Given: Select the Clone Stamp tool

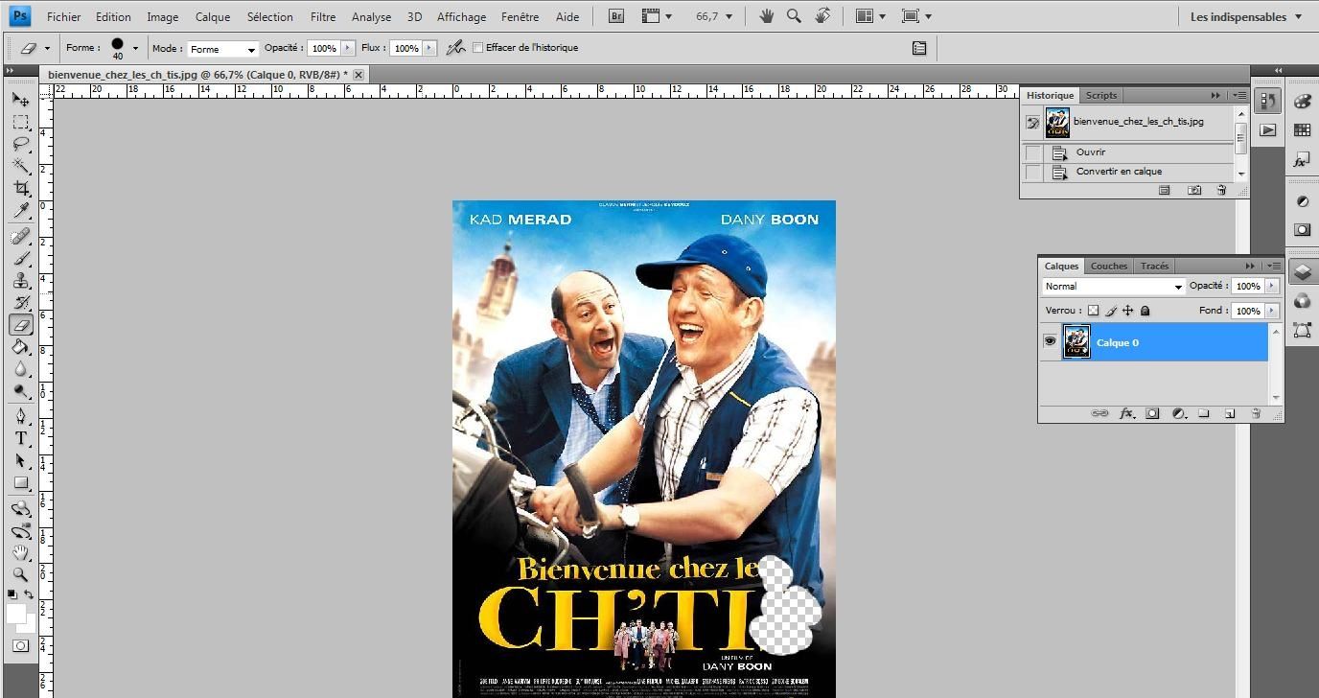Looking at the screenshot, I should [20, 280].
